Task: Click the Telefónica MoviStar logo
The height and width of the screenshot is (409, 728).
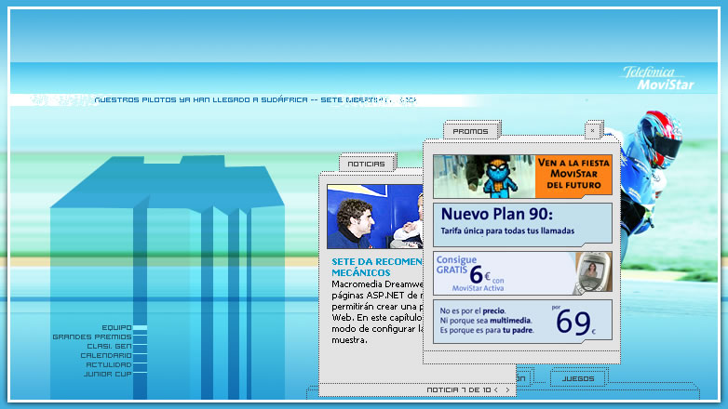Action: pyautogui.click(x=658, y=78)
